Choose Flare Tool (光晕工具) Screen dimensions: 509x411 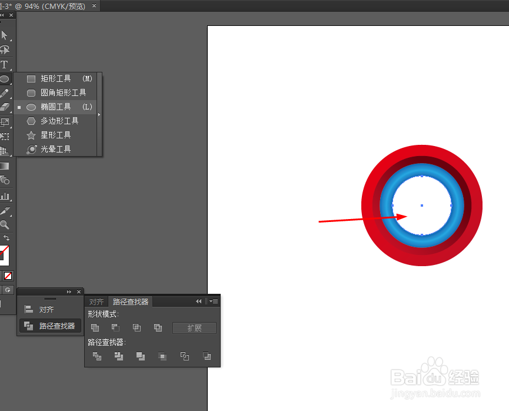[x=55, y=149]
